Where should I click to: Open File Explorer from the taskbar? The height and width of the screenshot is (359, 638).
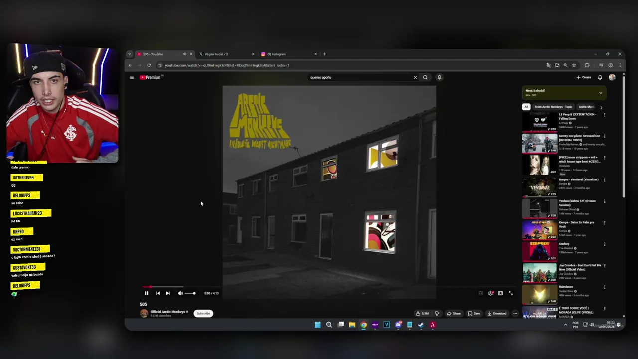[352, 325]
